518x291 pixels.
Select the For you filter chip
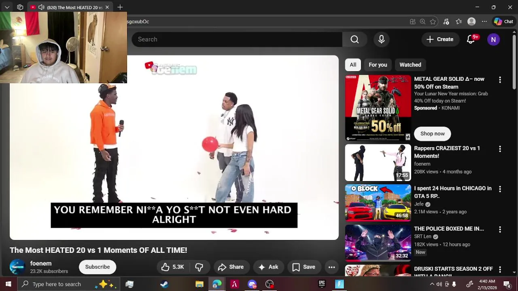tap(378, 65)
